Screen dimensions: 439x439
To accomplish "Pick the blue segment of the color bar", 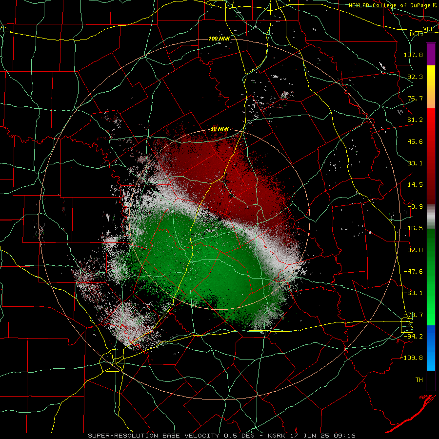I will pyautogui.click(x=431, y=348).
